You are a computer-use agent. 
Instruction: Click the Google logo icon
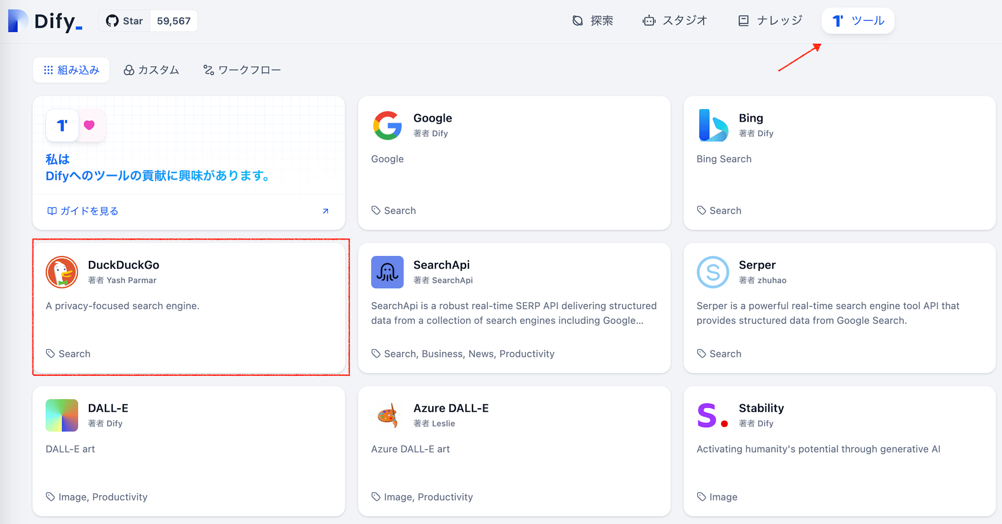(x=387, y=125)
